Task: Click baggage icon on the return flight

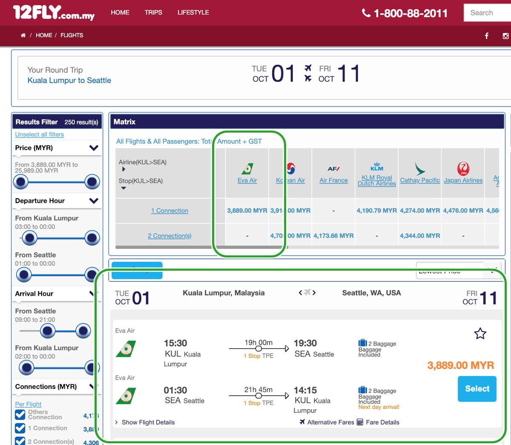Action: pos(362,390)
